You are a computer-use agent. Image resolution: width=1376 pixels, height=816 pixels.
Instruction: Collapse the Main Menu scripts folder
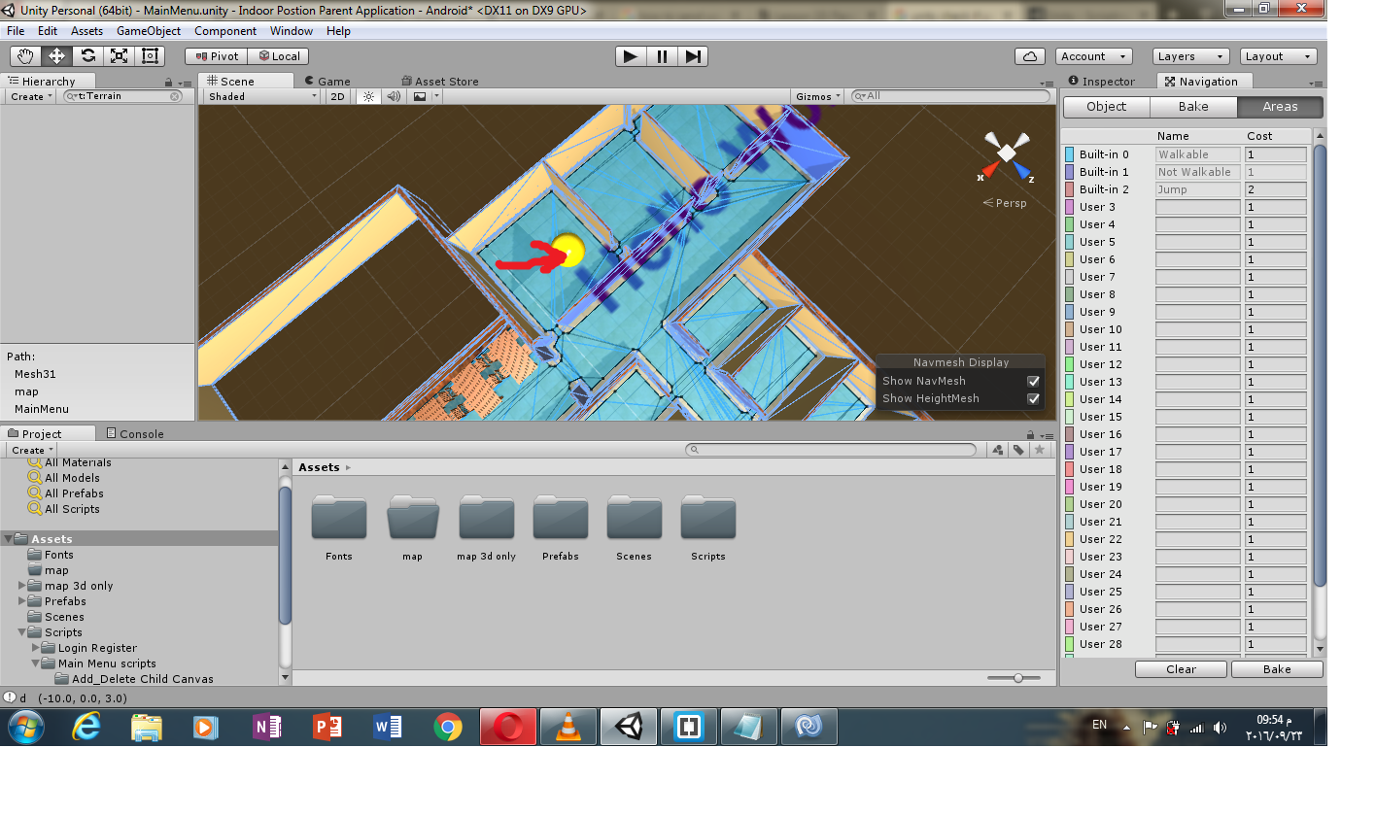click(36, 663)
